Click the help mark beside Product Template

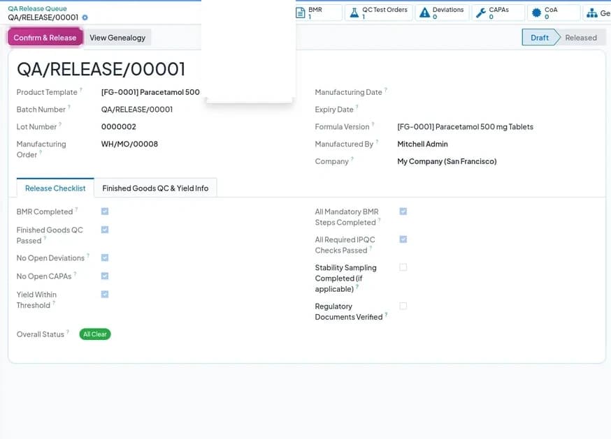tap(81, 90)
